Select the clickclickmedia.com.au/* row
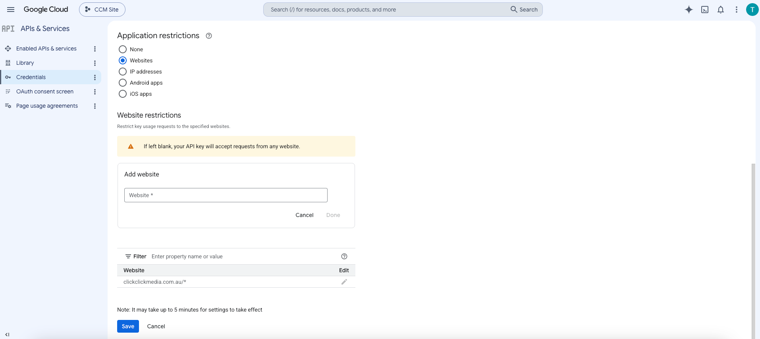This screenshot has height=339, width=760. (236, 282)
